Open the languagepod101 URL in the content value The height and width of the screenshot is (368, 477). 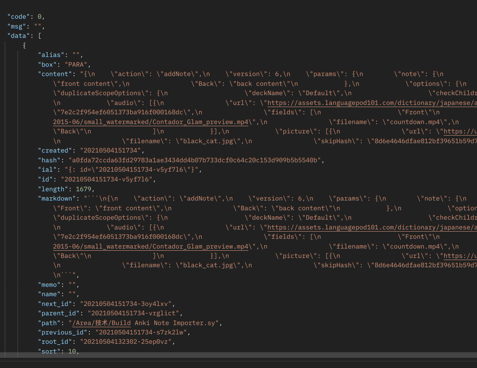coord(372,103)
